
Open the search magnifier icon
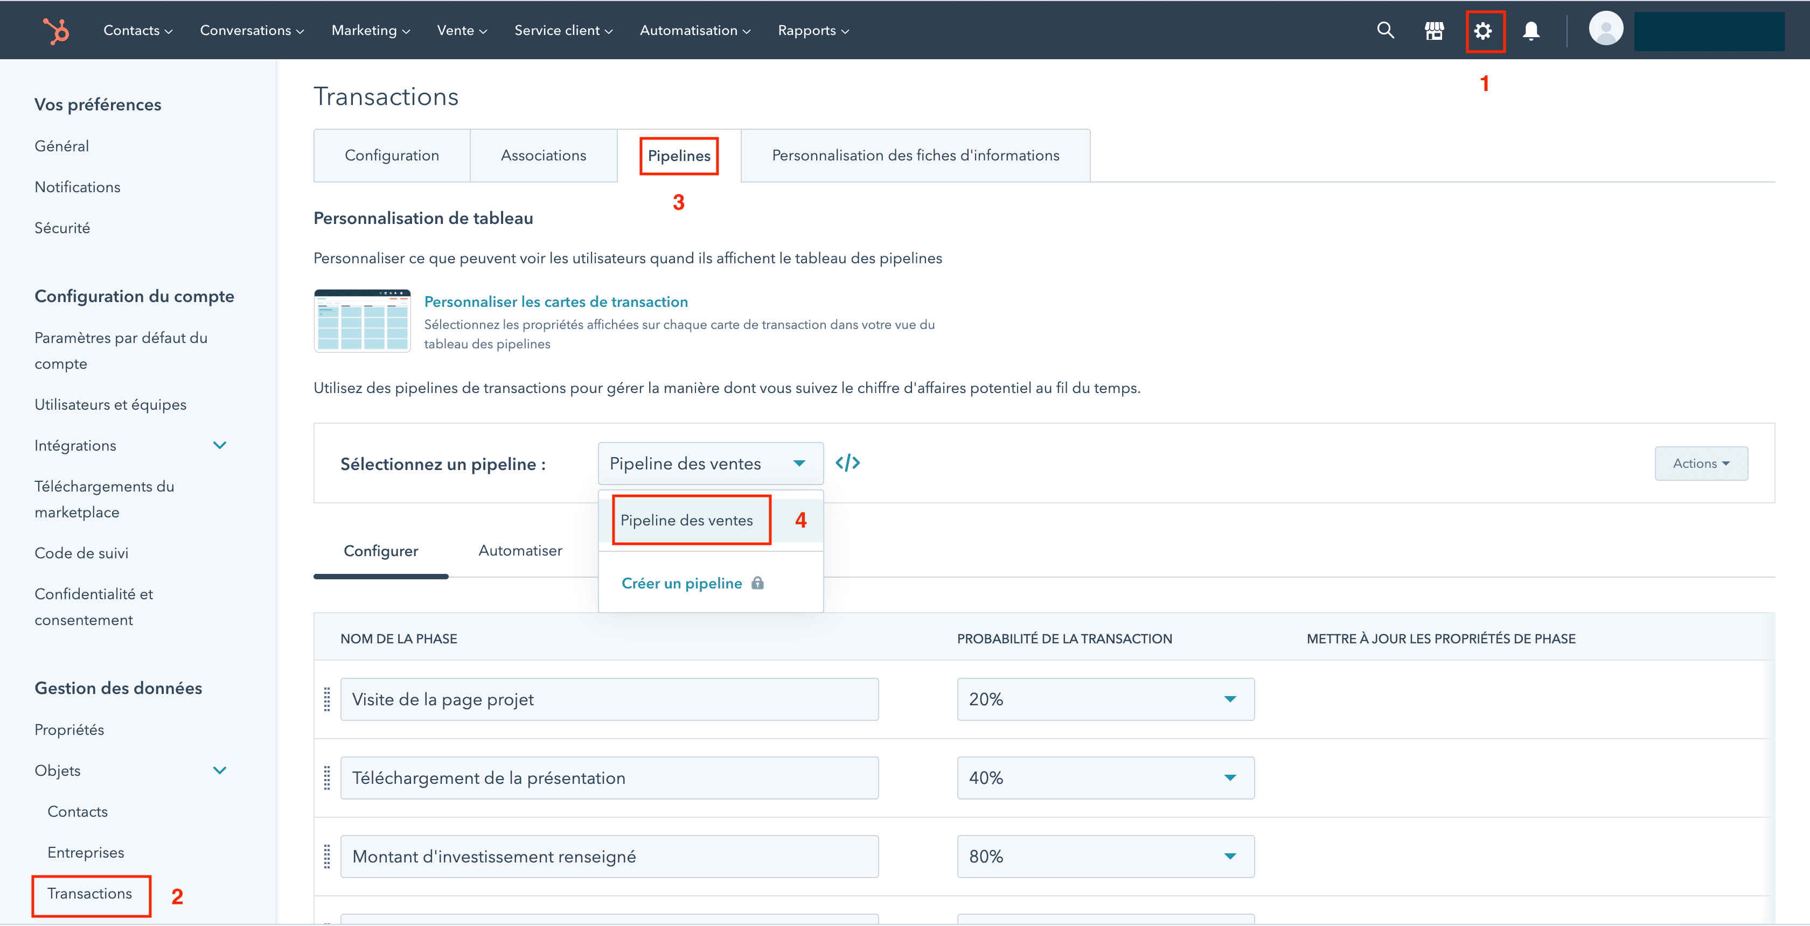pos(1385,30)
